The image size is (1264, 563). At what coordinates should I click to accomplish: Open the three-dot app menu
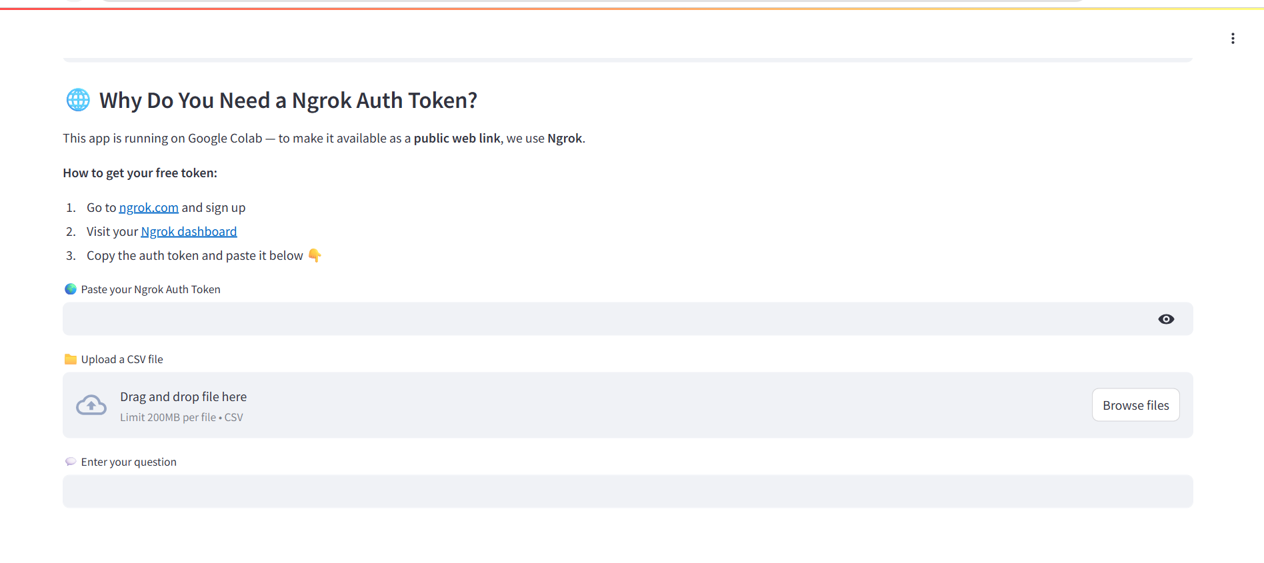[x=1233, y=39]
